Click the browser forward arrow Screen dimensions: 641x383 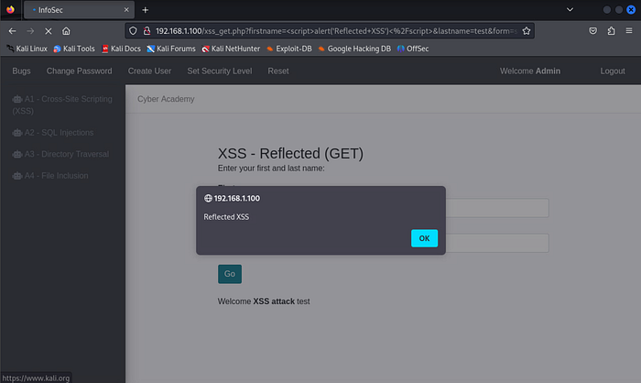(30, 31)
